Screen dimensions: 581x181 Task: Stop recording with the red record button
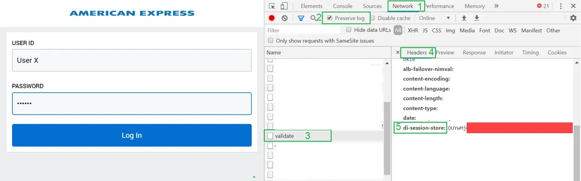pyautogui.click(x=272, y=18)
